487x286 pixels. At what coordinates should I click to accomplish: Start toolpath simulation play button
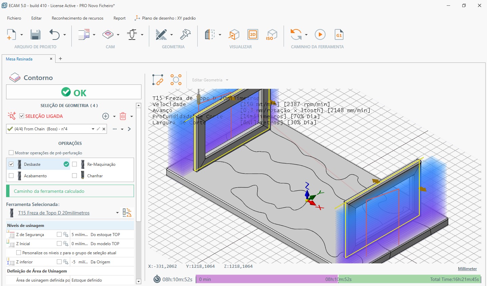[x=320, y=34]
